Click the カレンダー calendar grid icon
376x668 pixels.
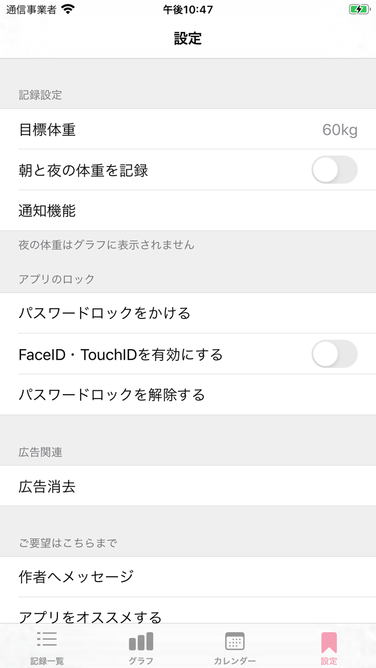(x=235, y=640)
